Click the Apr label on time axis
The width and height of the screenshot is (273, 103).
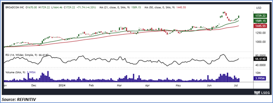point(147,85)
